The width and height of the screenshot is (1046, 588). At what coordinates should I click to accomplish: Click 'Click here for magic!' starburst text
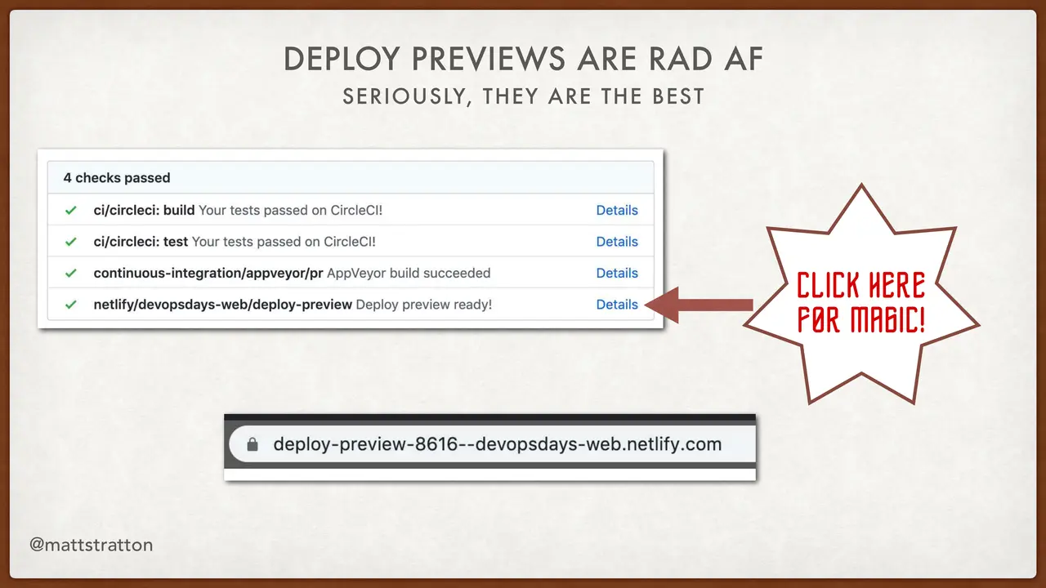pos(861,302)
